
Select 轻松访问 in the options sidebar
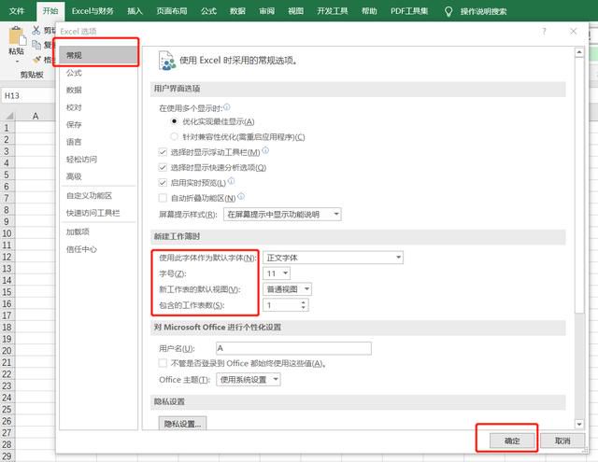tap(98, 160)
